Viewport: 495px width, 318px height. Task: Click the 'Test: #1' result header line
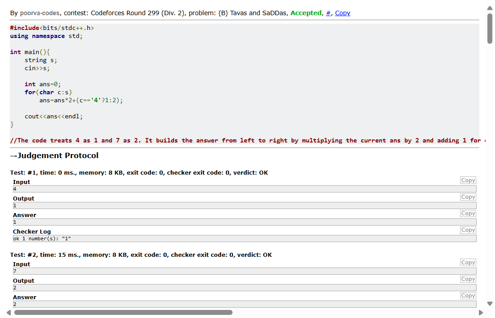(139, 173)
